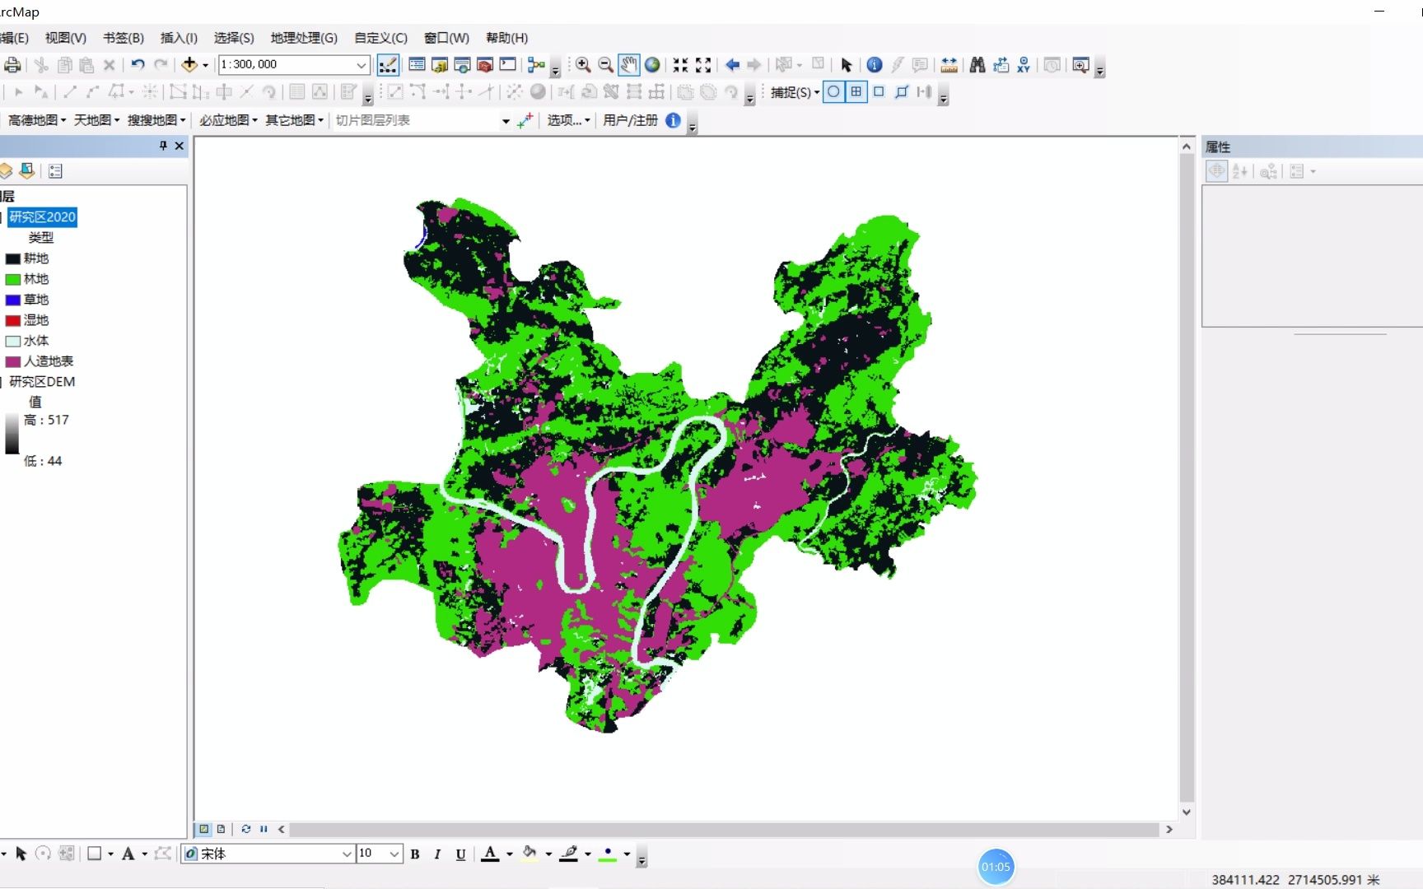Open the map scale 1:300,000 dropdown
The width and height of the screenshot is (1423, 889).
coord(361,64)
